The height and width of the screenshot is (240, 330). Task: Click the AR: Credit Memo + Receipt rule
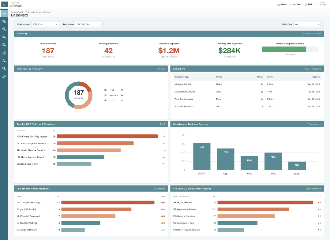coord(31,150)
